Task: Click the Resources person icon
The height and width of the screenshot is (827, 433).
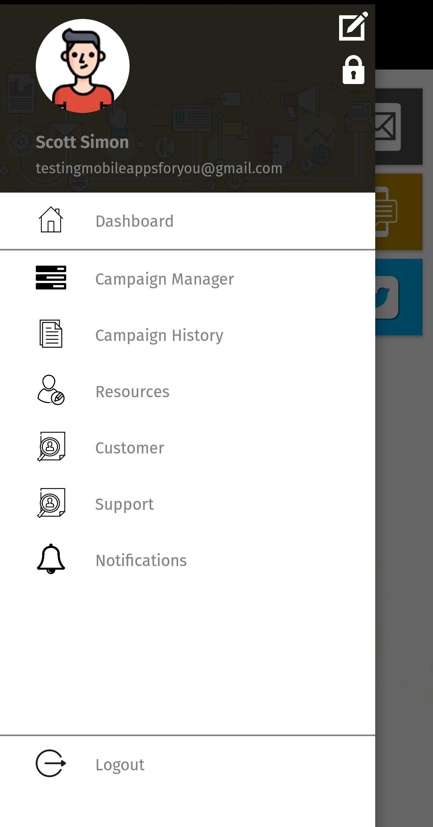Action: pyautogui.click(x=51, y=390)
